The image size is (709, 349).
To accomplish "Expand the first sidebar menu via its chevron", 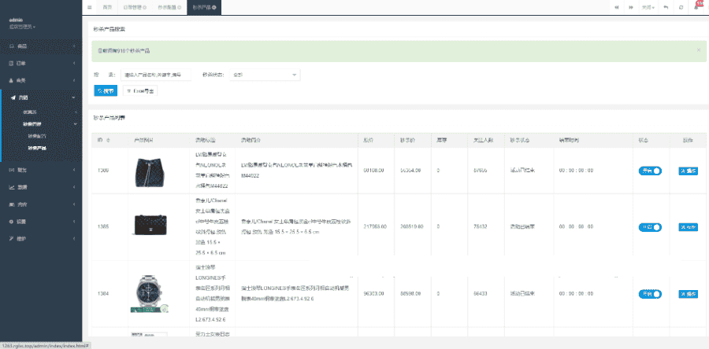I will pyautogui.click(x=74, y=46).
